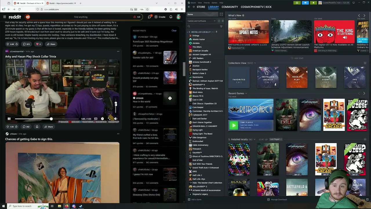The width and height of the screenshot is (371, 209).
Task: Open Reddit notifications bell
Action: point(171,17)
